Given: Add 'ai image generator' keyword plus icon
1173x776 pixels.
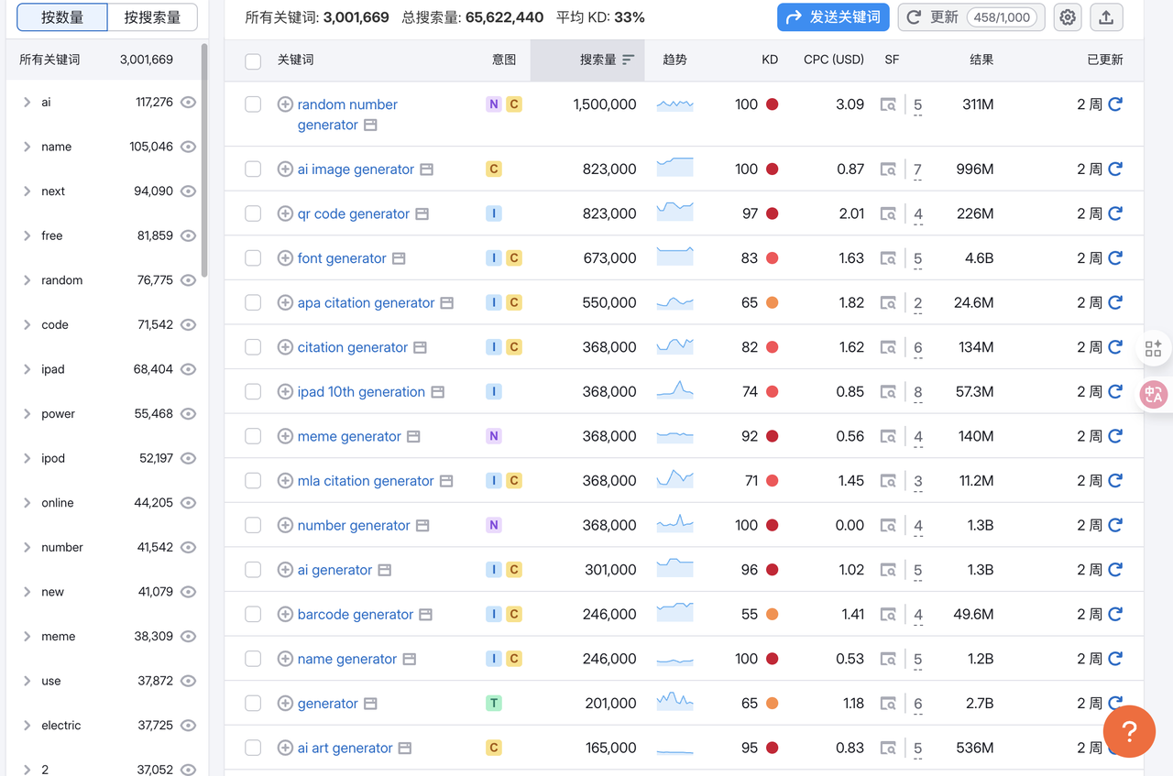Looking at the screenshot, I should (x=285, y=169).
